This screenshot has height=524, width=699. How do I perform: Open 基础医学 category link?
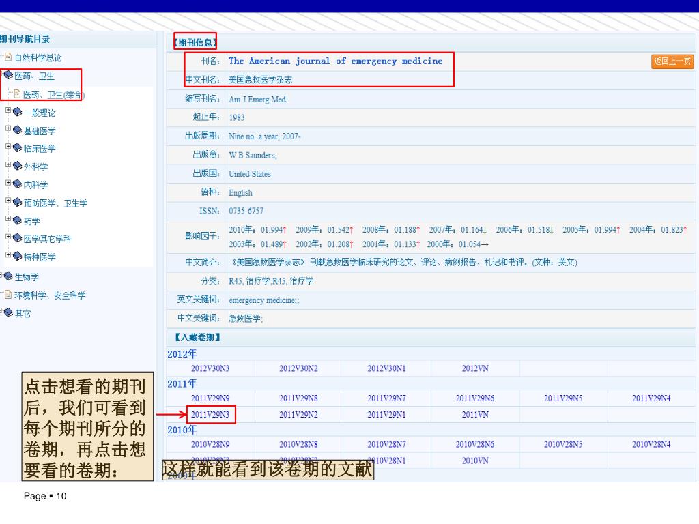(40, 131)
